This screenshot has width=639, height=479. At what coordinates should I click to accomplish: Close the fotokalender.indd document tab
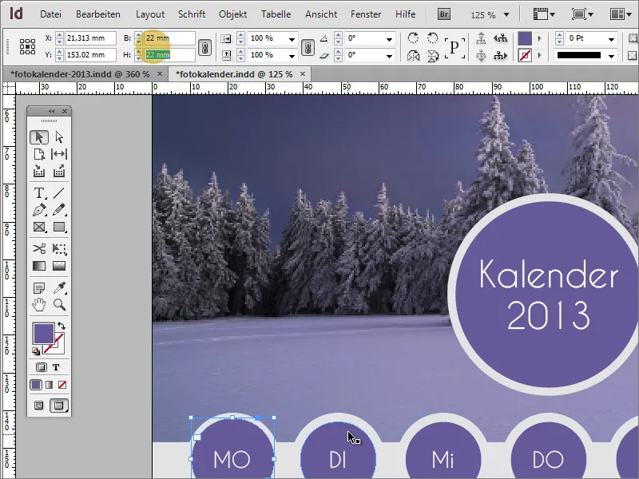click(303, 73)
